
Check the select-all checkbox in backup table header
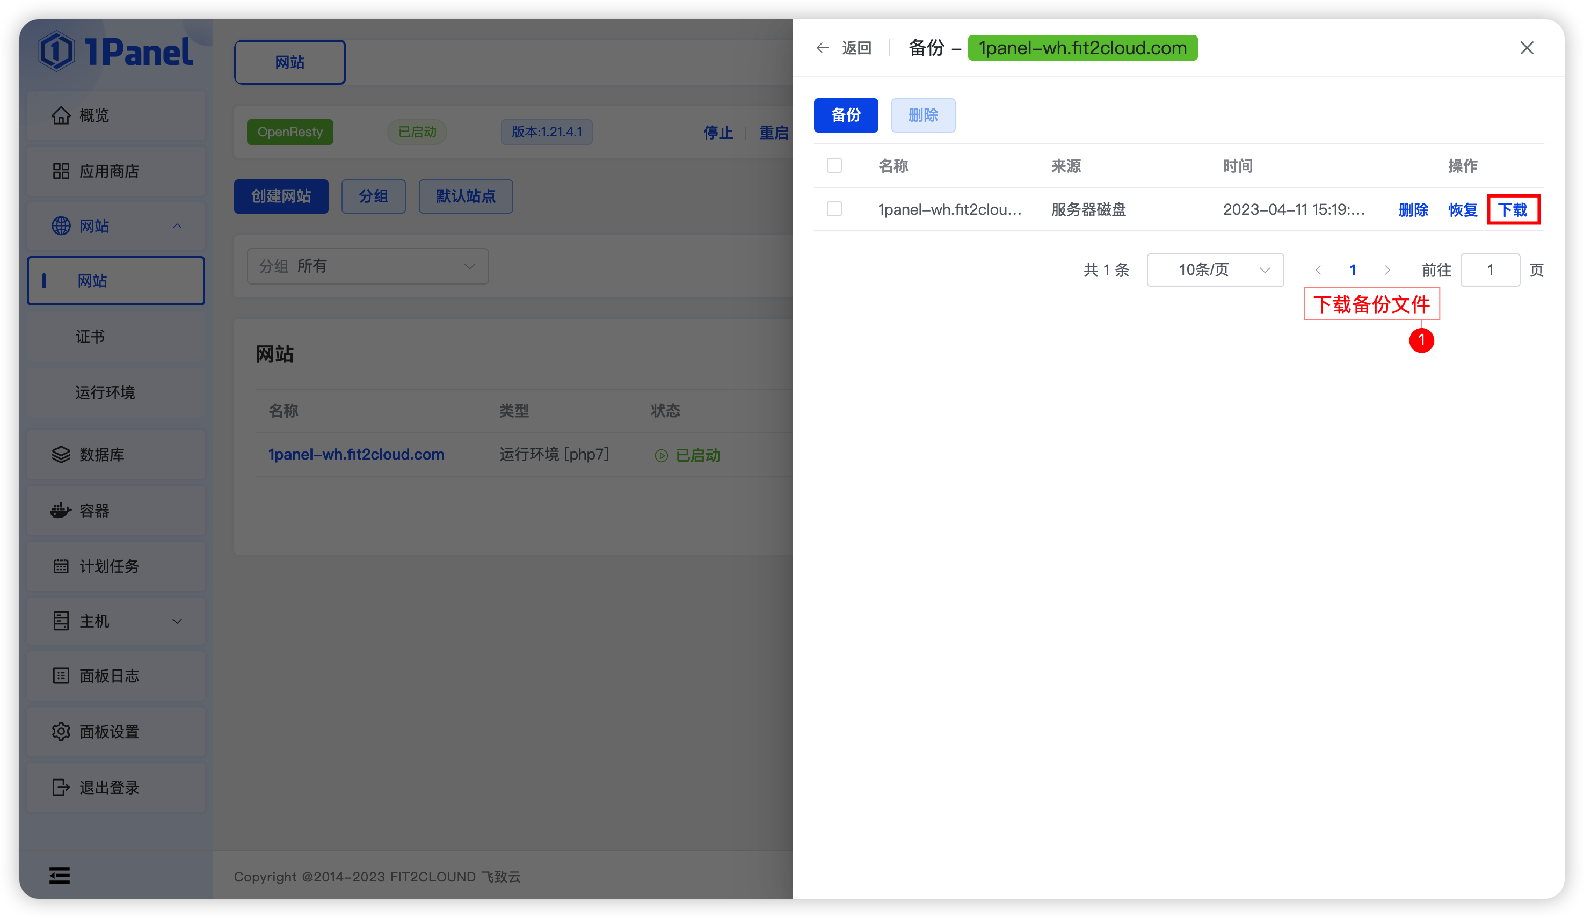(x=835, y=165)
